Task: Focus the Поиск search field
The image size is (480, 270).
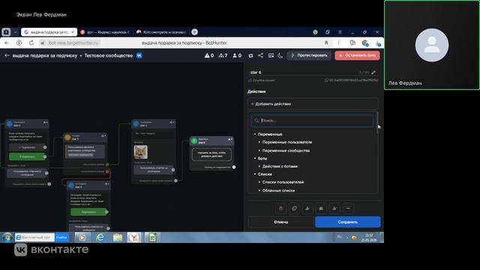Action: tap(312, 121)
